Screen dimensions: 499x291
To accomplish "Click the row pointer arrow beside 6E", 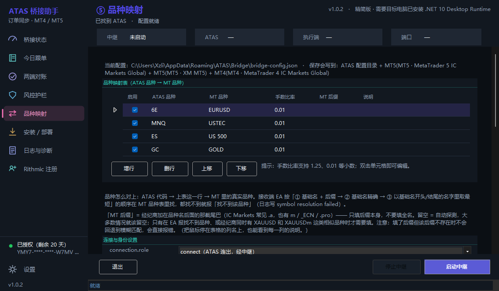I will (115, 110).
